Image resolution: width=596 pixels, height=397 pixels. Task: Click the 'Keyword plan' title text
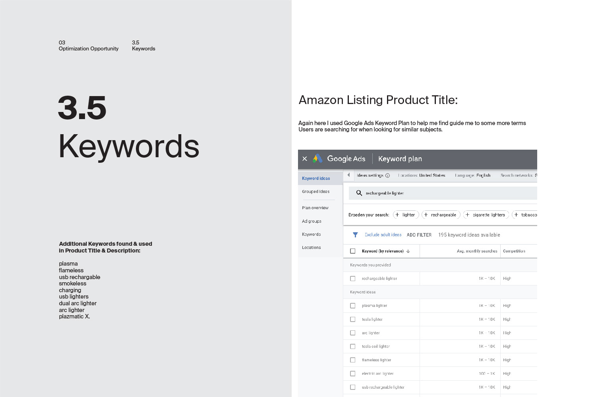click(x=400, y=159)
